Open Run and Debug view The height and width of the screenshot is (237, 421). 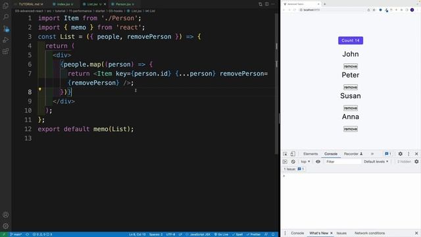[5, 39]
